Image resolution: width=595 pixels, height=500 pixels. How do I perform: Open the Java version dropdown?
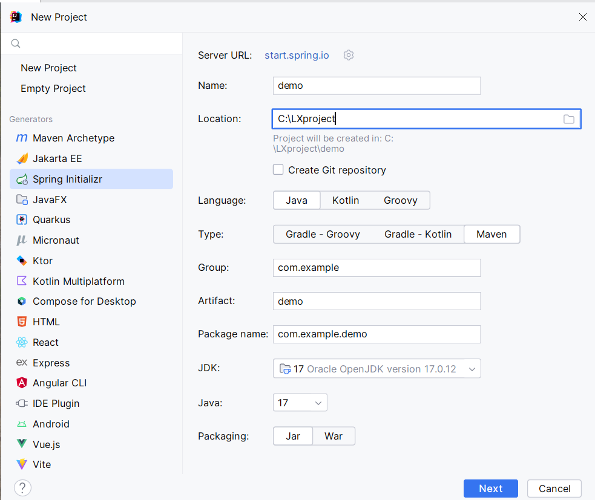pyautogui.click(x=300, y=403)
